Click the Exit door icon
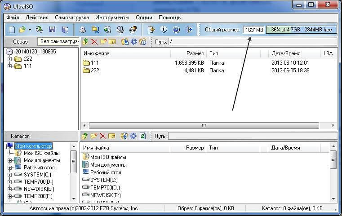 (x=189, y=30)
